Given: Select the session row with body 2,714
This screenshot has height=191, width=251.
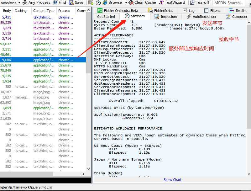Looking at the screenshot, I should [43, 39].
